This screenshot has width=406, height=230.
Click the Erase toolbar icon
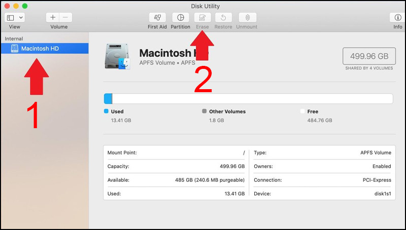(202, 18)
